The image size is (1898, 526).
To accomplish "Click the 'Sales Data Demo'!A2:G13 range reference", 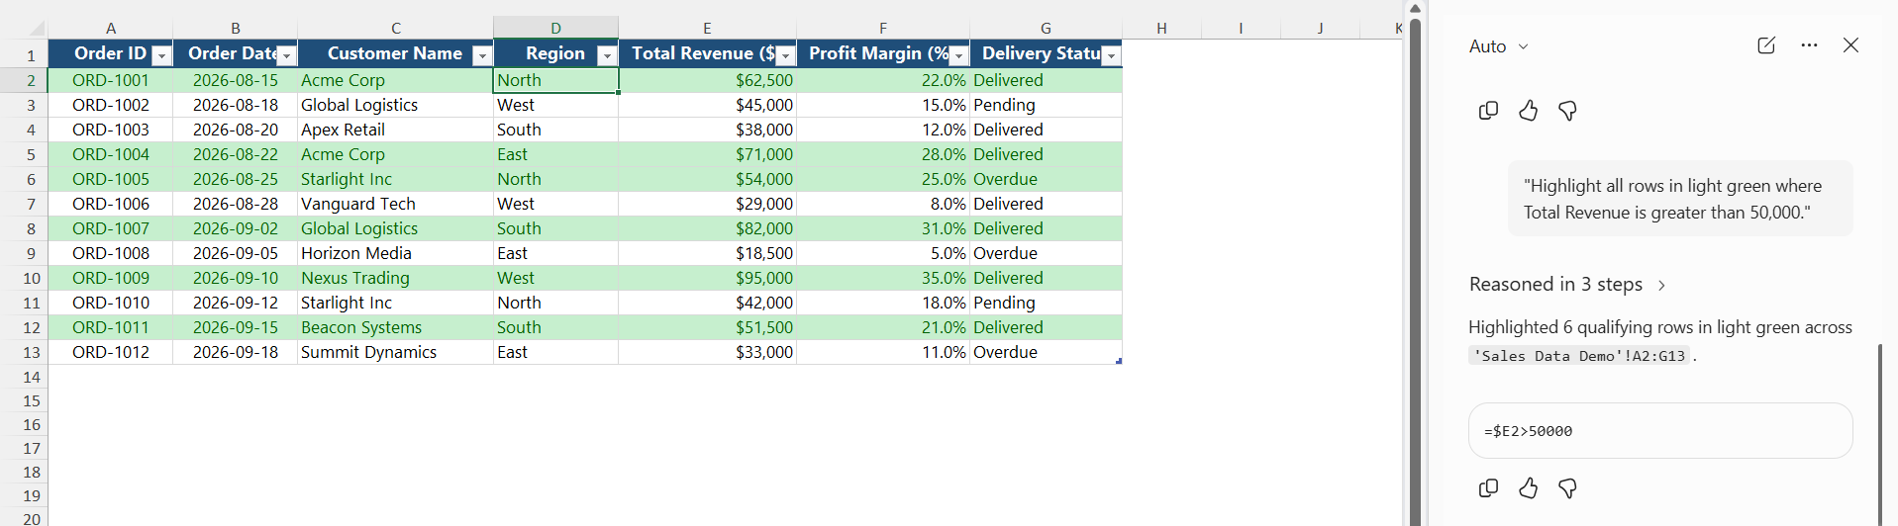I will pos(1579,357).
